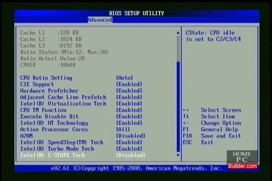This screenshot has height=181, width=272.
Task: Change C-STATE Tech [Disabled] value
Action: (x=130, y=155)
